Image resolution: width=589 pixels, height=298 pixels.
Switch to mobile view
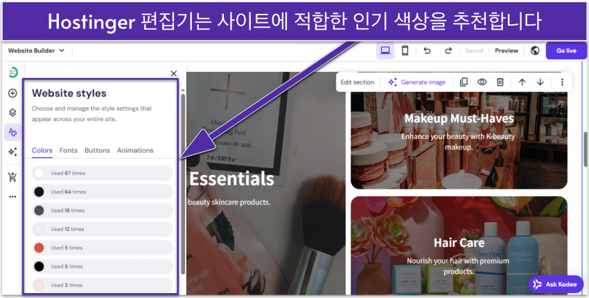click(405, 50)
